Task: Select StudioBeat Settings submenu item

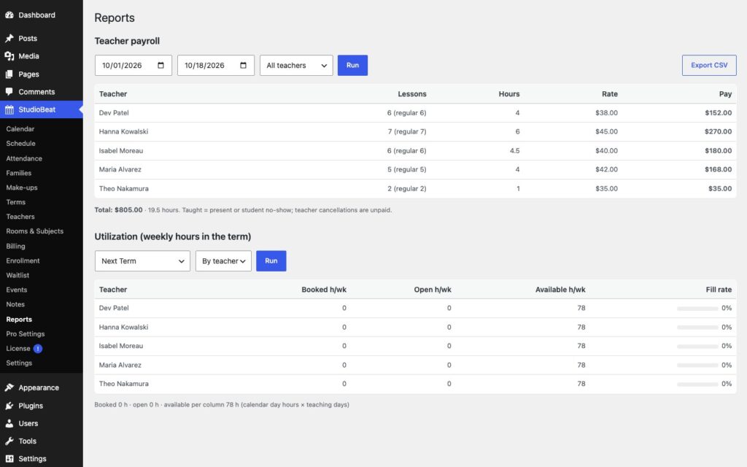Action: pyautogui.click(x=19, y=363)
